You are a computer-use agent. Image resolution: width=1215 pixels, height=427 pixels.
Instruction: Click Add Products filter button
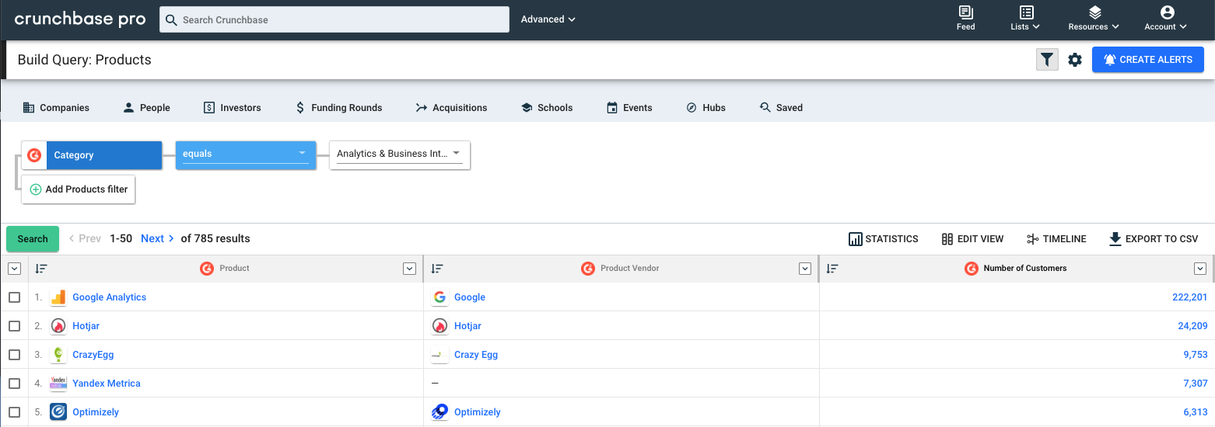(x=79, y=189)
